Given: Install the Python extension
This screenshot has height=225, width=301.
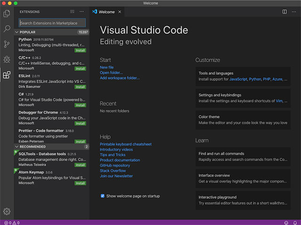Looking at the screenshot, I should click(80, 50).
